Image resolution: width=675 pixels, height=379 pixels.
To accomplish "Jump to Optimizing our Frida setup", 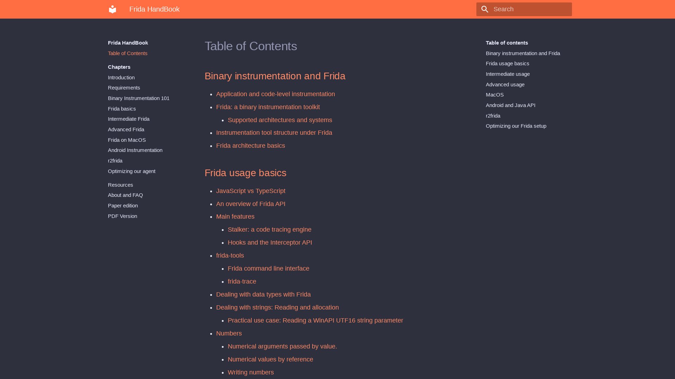I will (516, 126).
